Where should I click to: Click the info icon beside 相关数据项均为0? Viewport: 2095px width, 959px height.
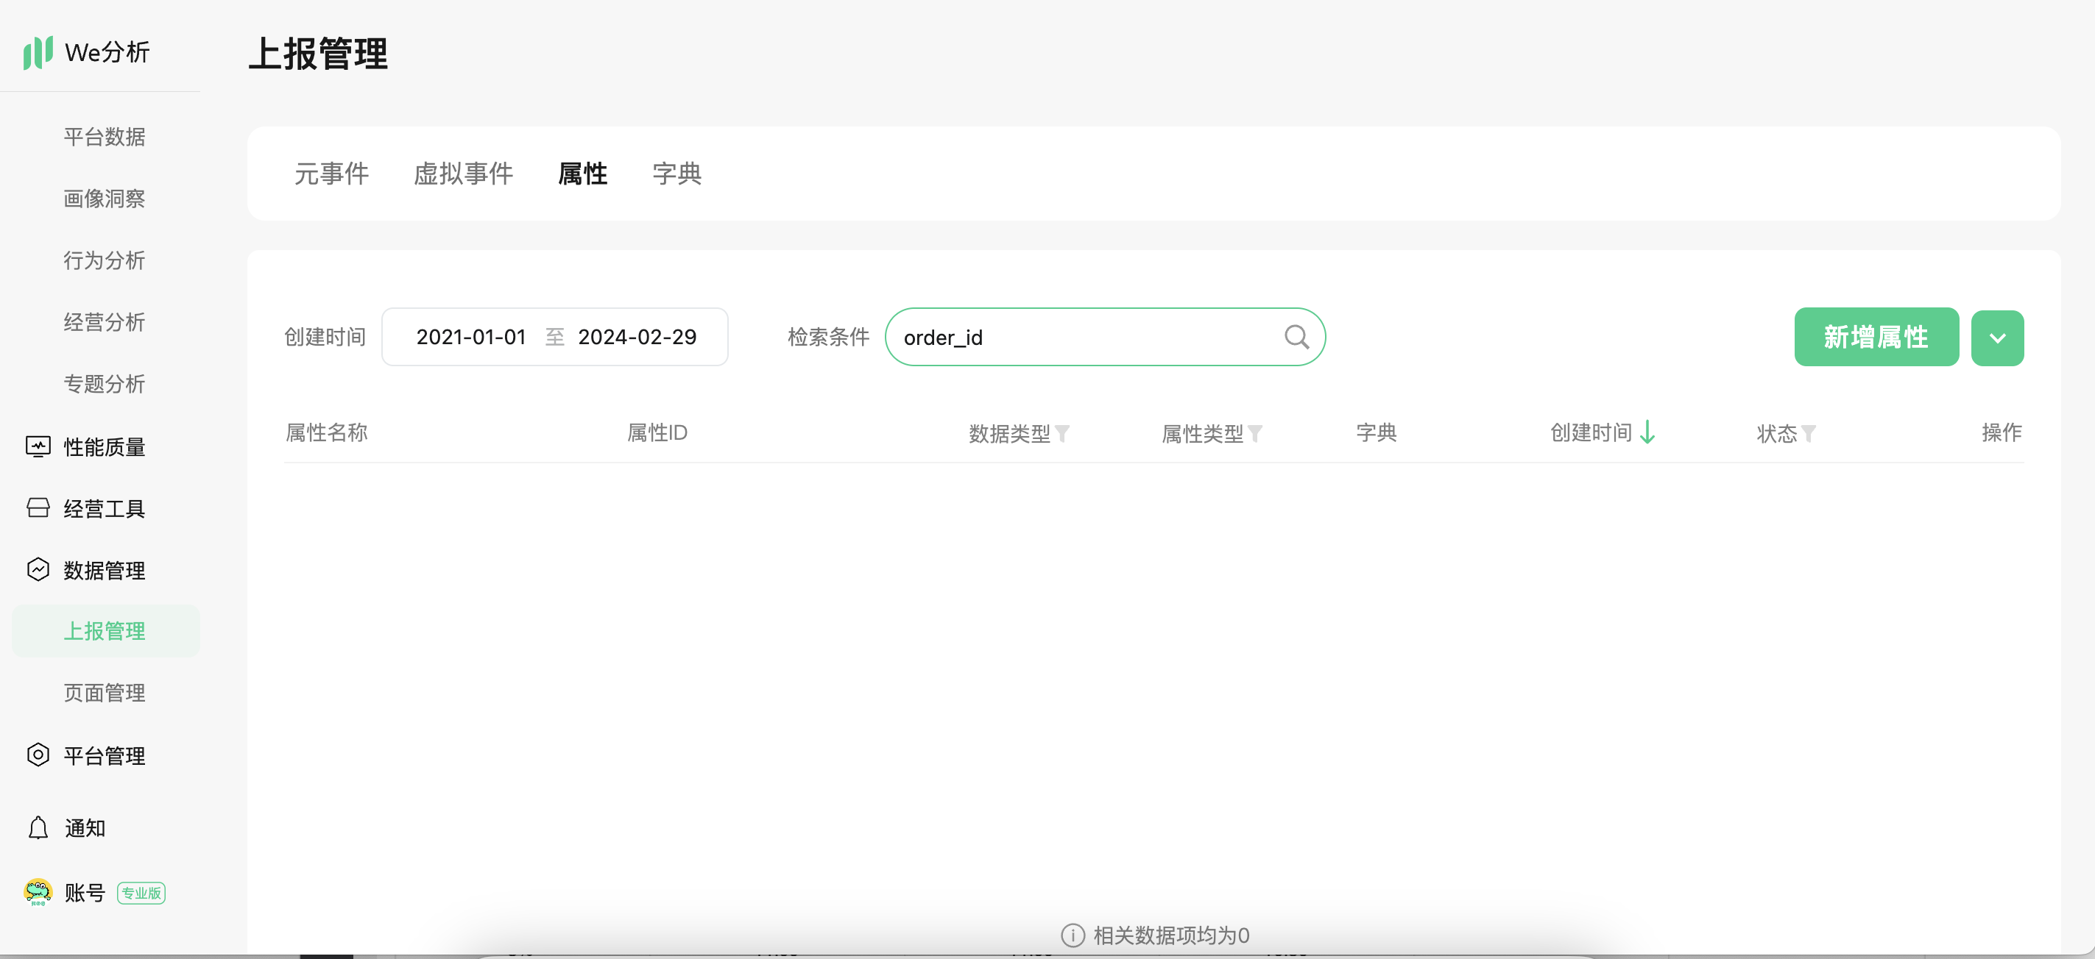(x=1072, y=935)
